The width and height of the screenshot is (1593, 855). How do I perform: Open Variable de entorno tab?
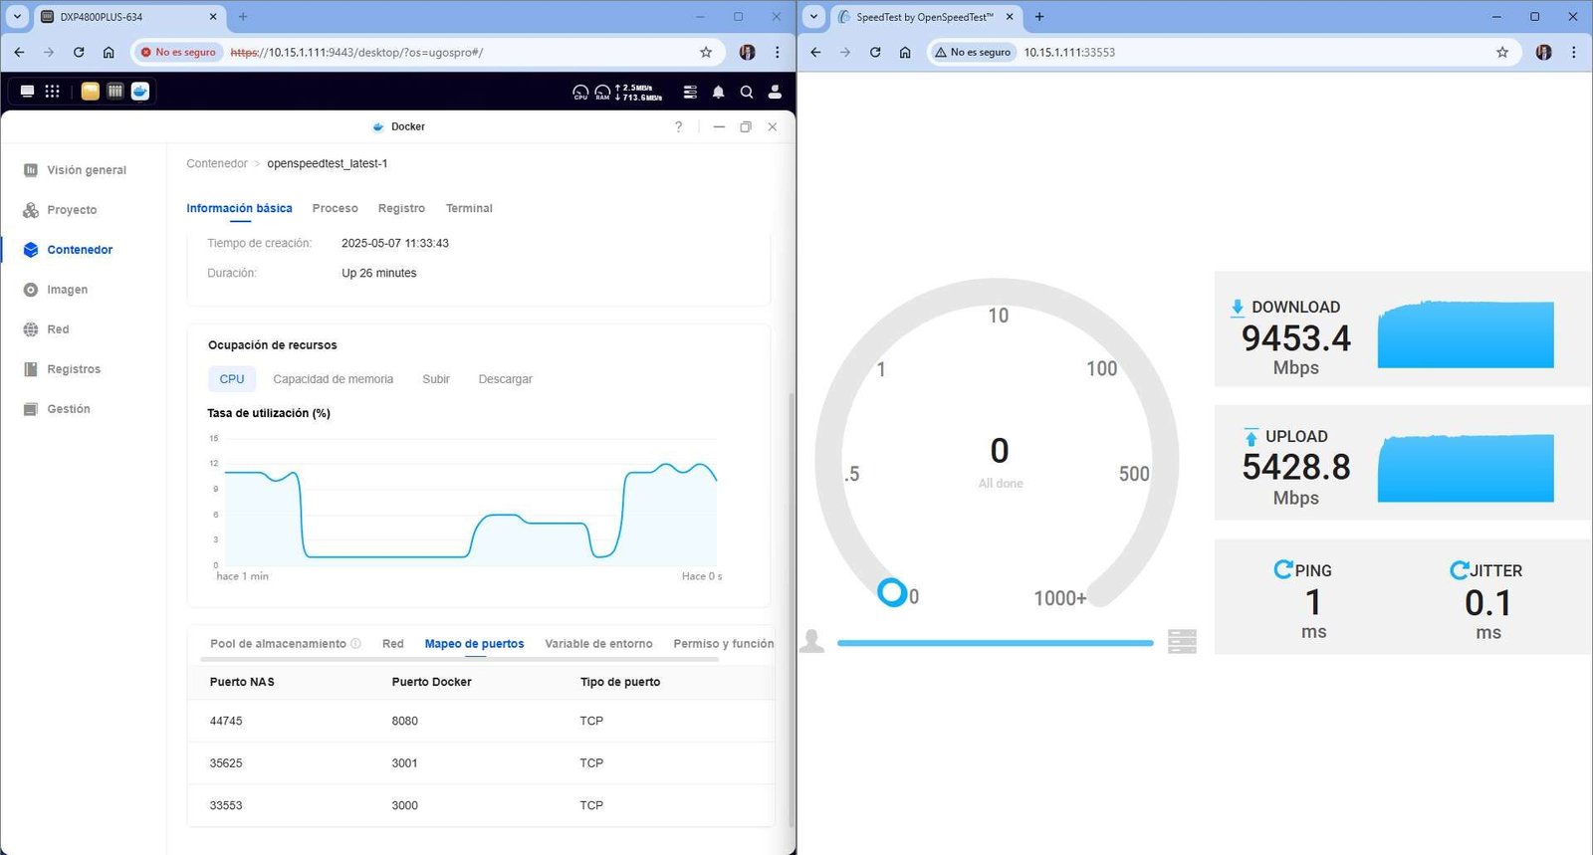598,644
